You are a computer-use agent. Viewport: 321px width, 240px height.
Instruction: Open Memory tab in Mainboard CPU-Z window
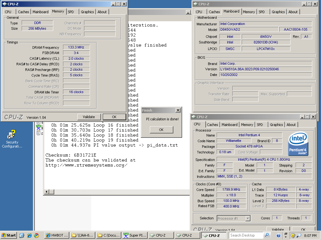tap(249, 12)
